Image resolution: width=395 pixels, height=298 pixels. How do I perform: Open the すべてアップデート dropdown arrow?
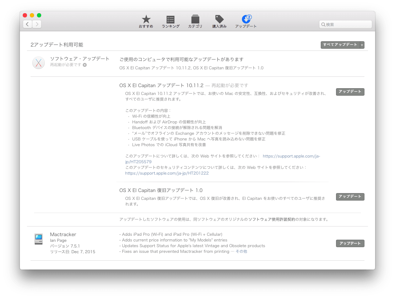click(x=362, y=45)
